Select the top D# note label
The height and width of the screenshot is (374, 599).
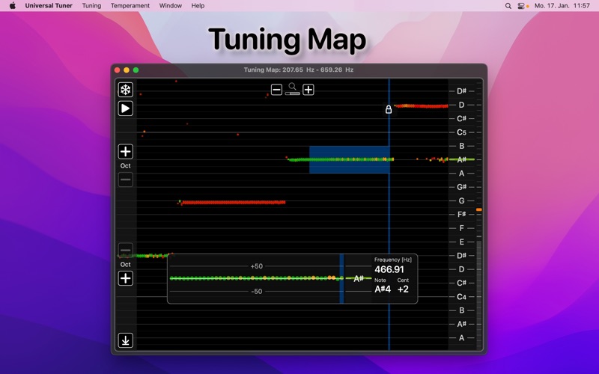coord(461,91)
